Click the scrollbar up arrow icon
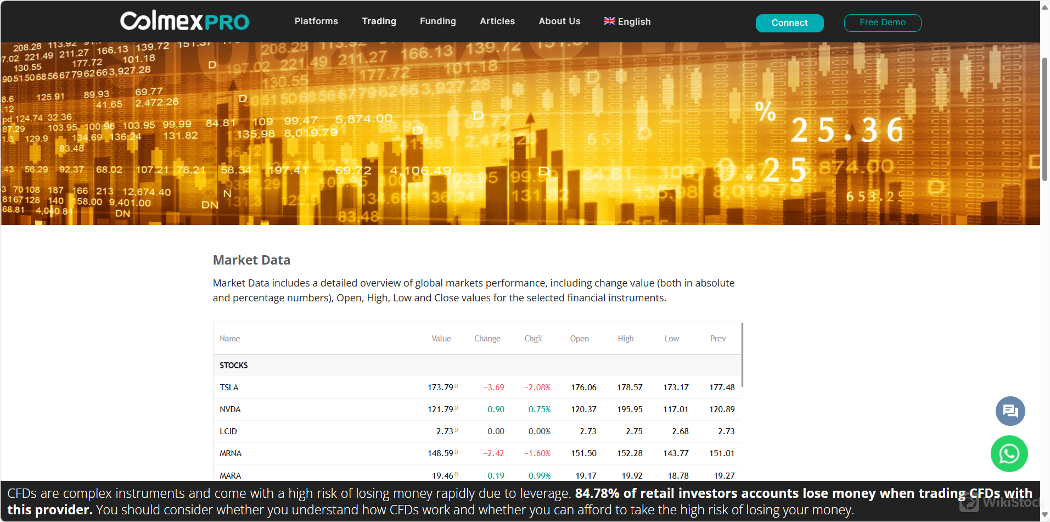This screenshot has height=522, width=1050. [1045, 7]
